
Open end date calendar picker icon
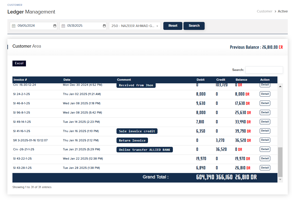point(104,26)
